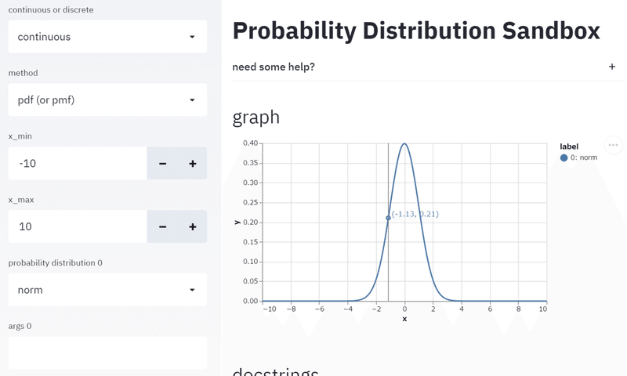Click the dropdown arrow beside 'continuous'
627x376 pixels.
click(x=192, y=37)
